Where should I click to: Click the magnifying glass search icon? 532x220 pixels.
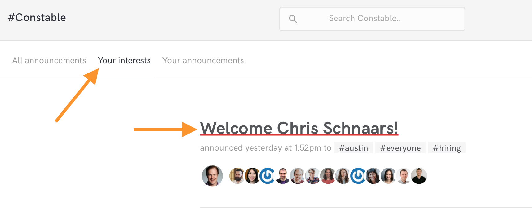pos(293,19)
